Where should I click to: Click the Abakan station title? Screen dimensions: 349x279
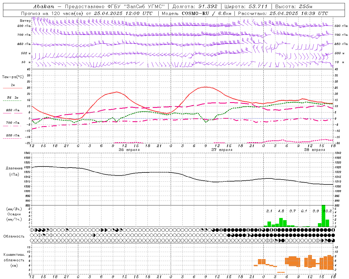(x=44, y=7)
